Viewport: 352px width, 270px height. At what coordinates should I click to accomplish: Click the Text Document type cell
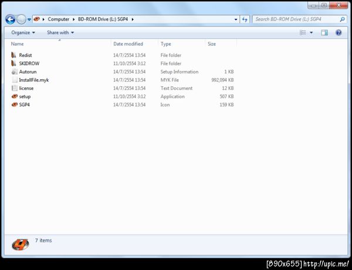click(177, 88)
